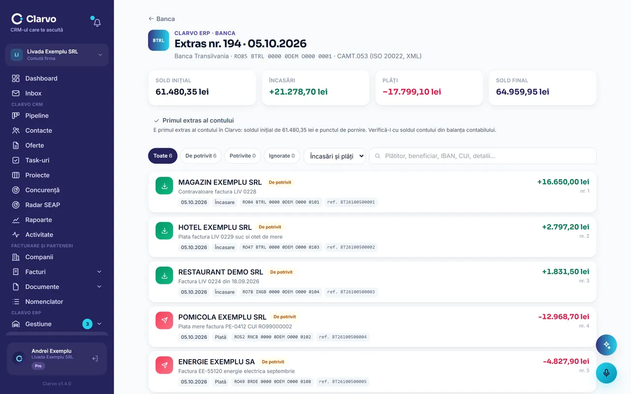The height and width of the screenshot is (394, 631).
Task: Open Radar SEAP icon
Action: pyautogui.click(x=16, y=205)
